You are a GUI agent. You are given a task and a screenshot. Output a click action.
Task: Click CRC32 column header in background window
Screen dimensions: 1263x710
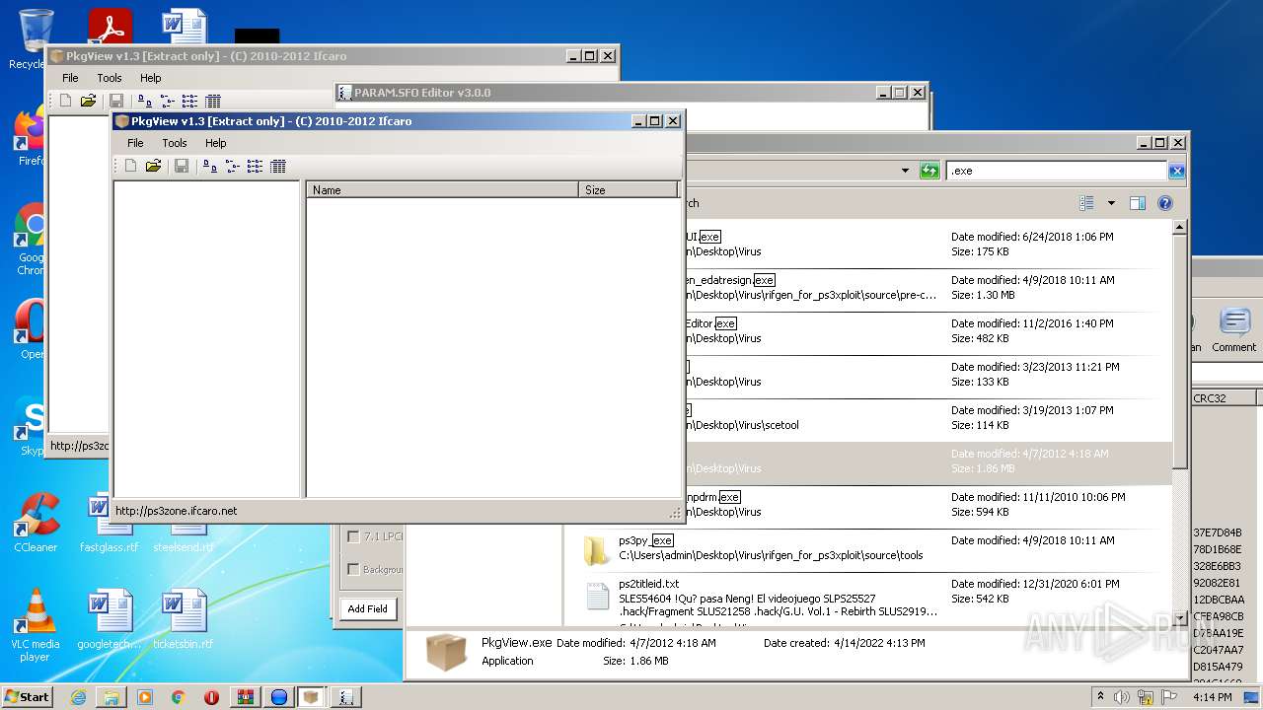coord(1224,398)
